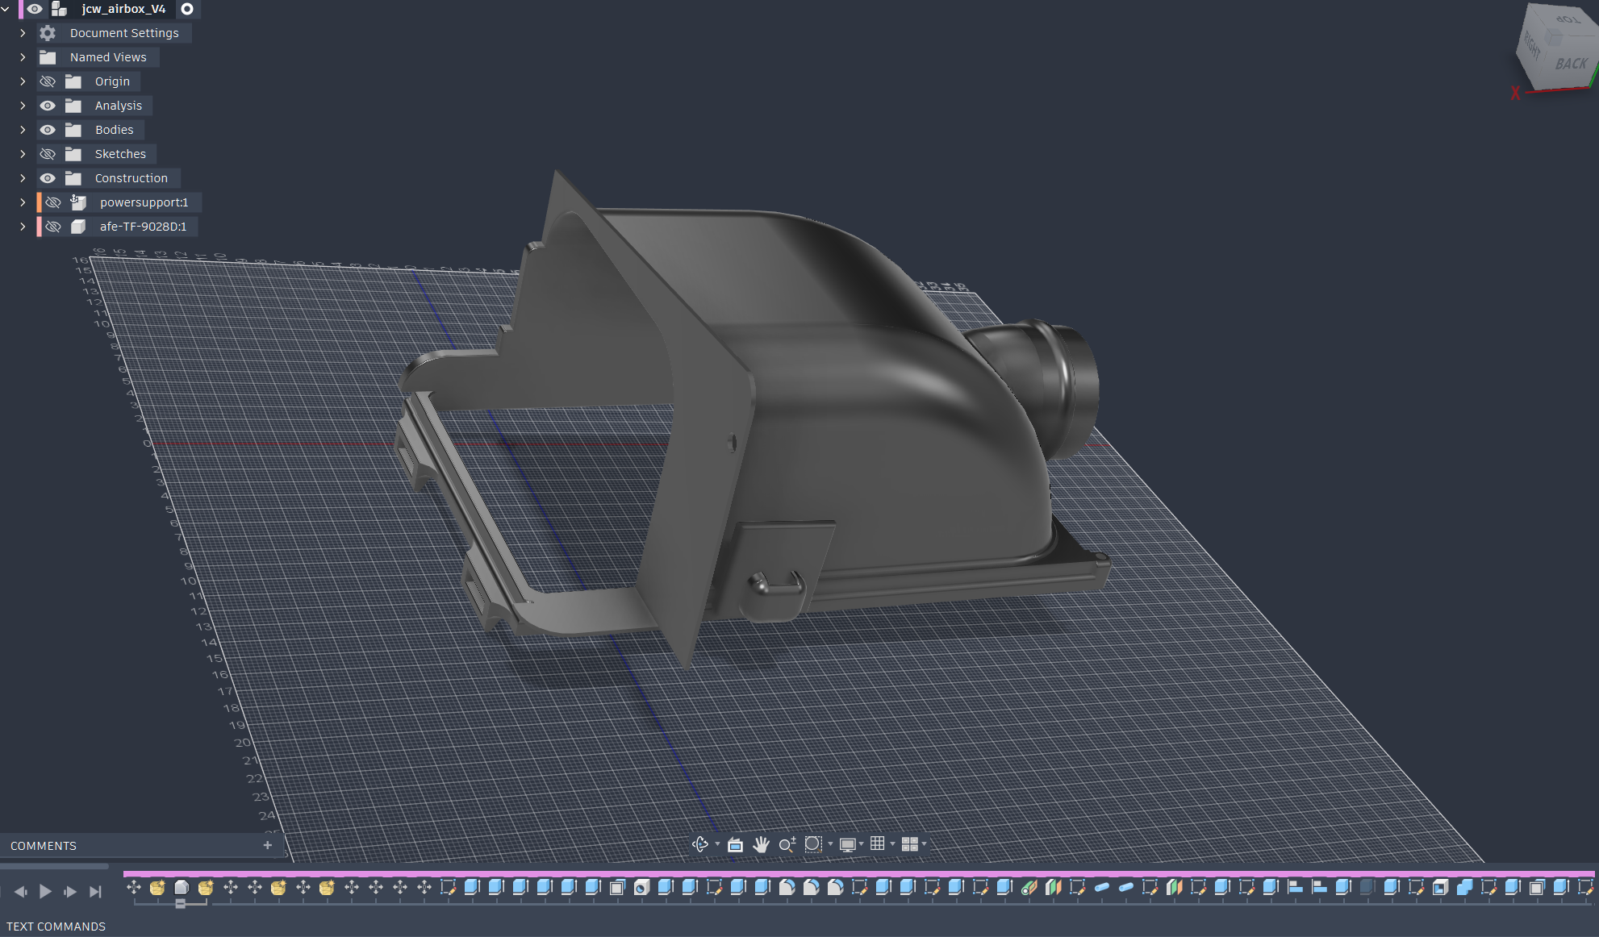
Task: Select the powersupport:1 tree label
Action: coord(144,202)
